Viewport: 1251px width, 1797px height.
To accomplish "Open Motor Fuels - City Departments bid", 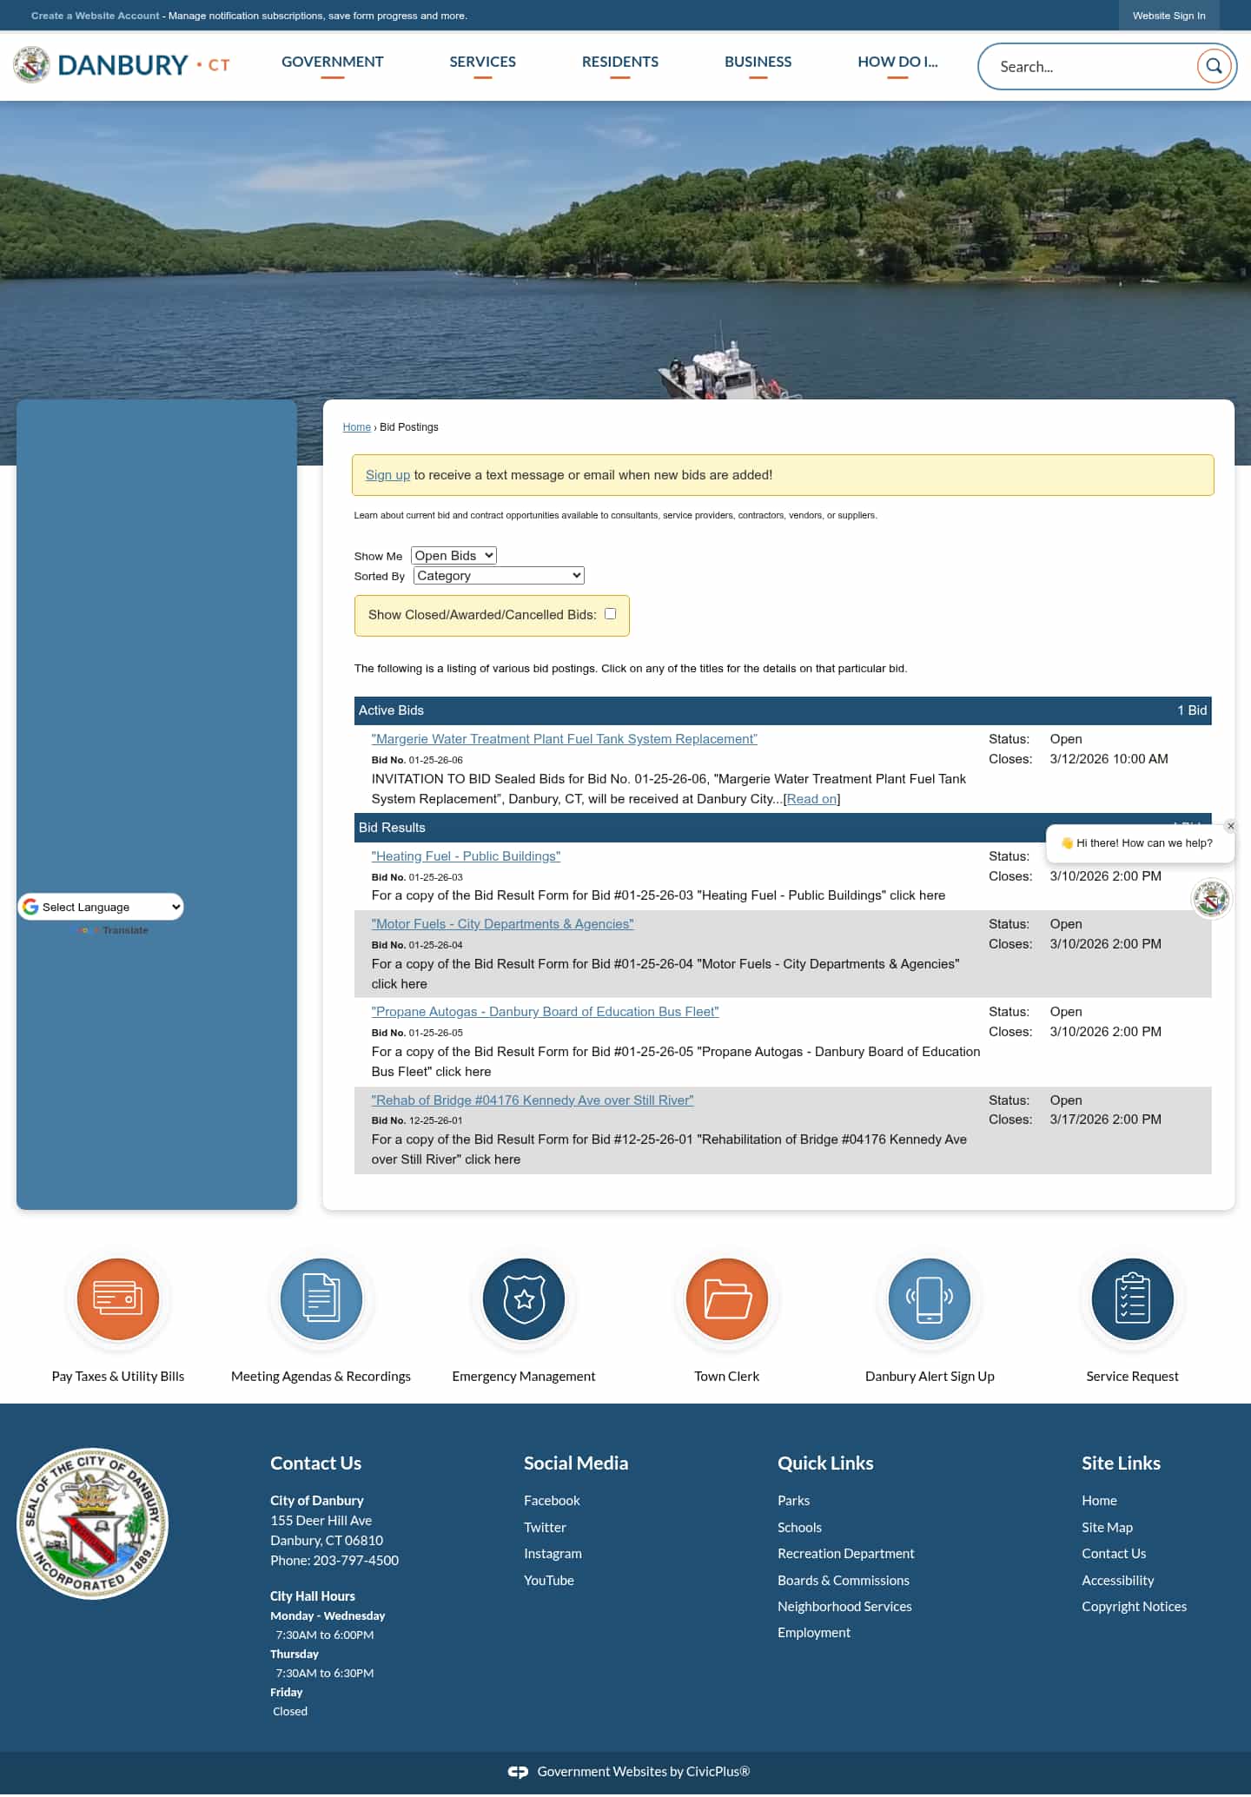I will 503,924.
